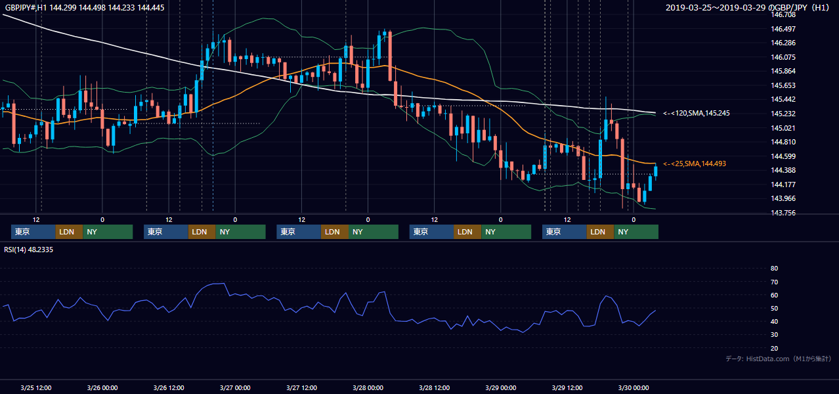Click the 3/28 00:00 time axis label
This screenshot has height=394, width=839.
pos(368,387)
